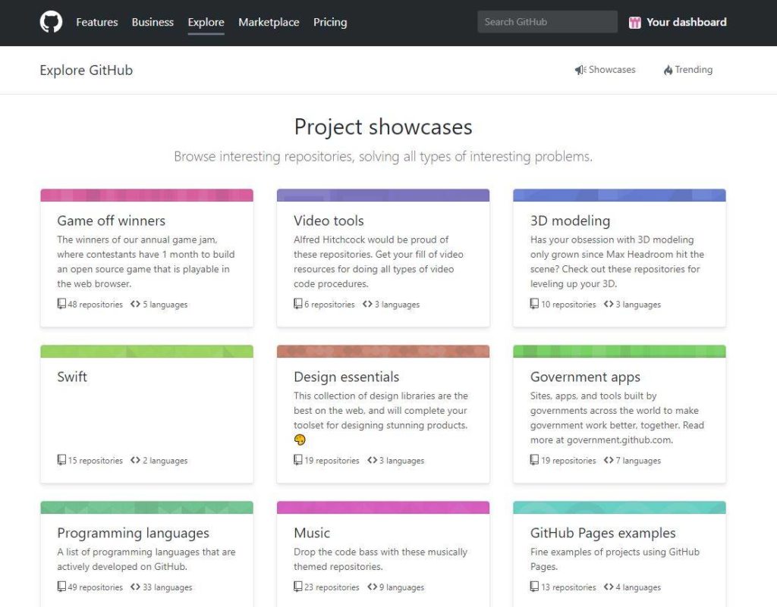Click the megaphone icon next to Showcases
777x607 pixels.
580,70
